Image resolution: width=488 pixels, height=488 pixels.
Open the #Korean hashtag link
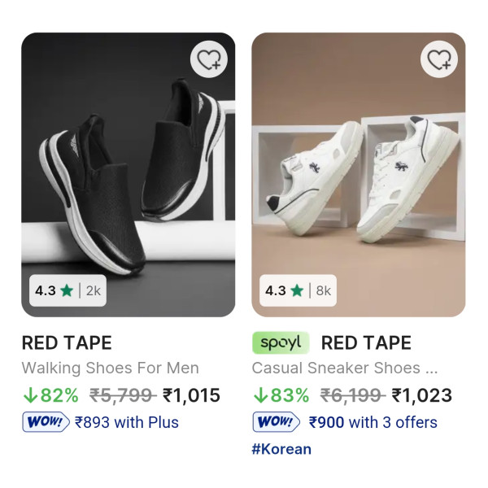pyautogui.click(x=281, y=449)
